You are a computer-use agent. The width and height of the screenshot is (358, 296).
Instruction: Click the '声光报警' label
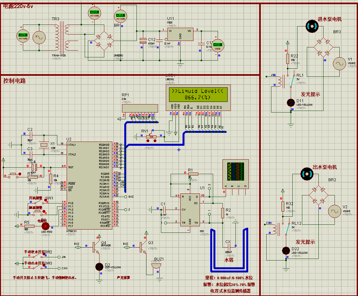tap(123, 278)
